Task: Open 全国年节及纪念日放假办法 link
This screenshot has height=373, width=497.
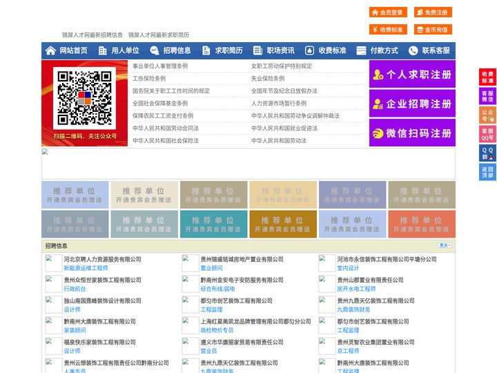Action: (284, 90)
